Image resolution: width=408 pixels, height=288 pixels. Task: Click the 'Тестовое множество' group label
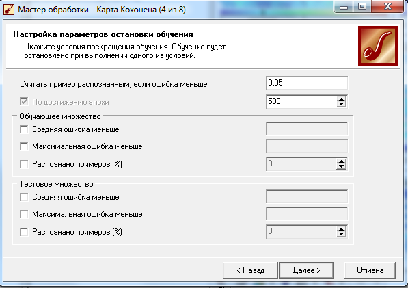(57, 184)
